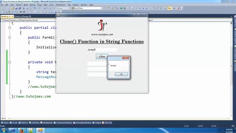236x133 pixels.
Task: Click the Open File toolbar icon
Action: pyautogui.click(x=13, y=8)
